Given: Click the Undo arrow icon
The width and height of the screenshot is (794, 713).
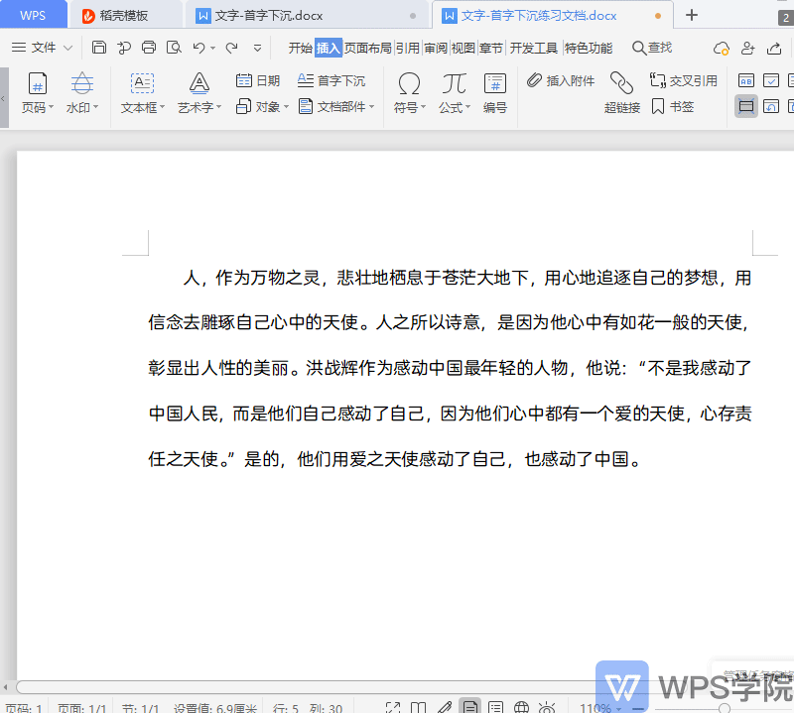Looking at the screenshot, I should pyautogui.click(x=199, y=48).
